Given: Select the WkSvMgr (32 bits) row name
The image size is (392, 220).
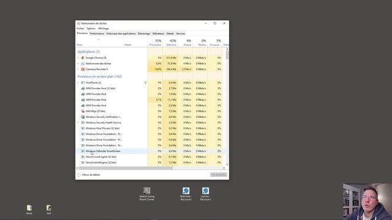Looking at the screenshot, I should (96, 111).
